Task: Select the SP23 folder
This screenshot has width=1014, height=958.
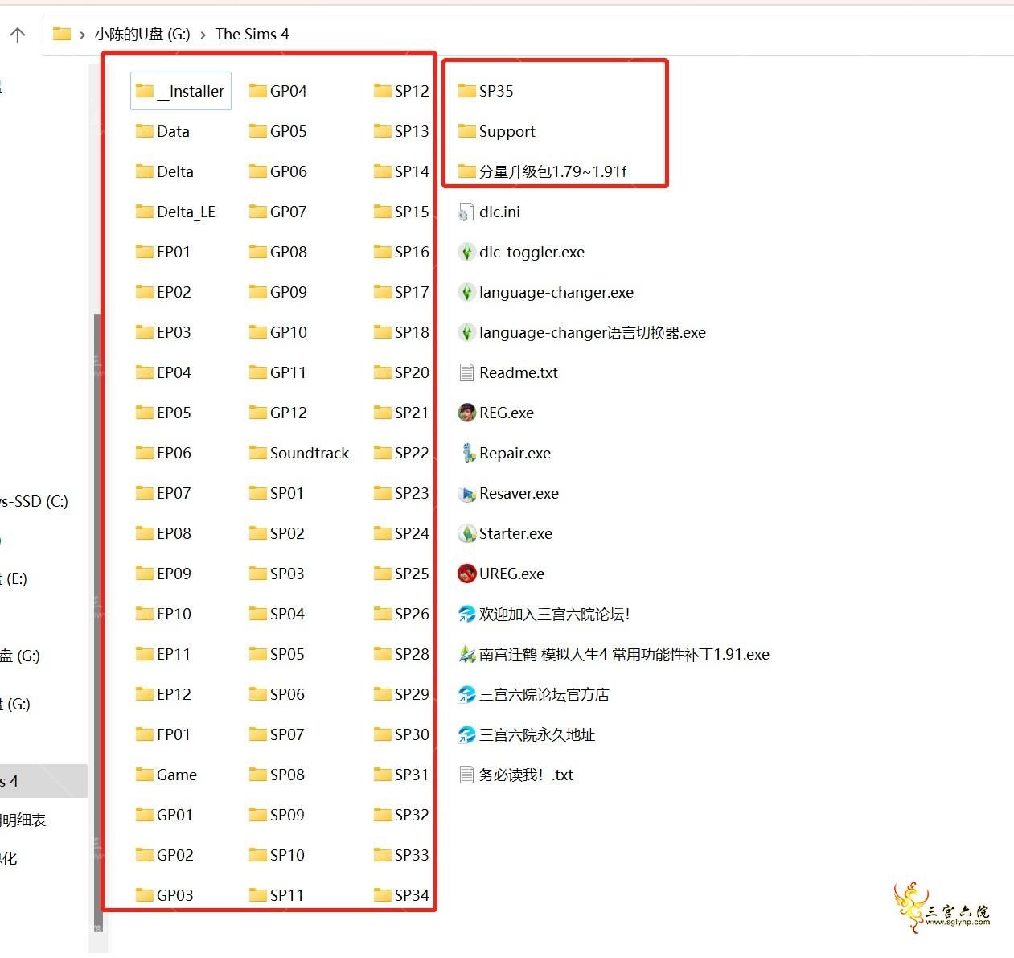Action: pos(402,493)
